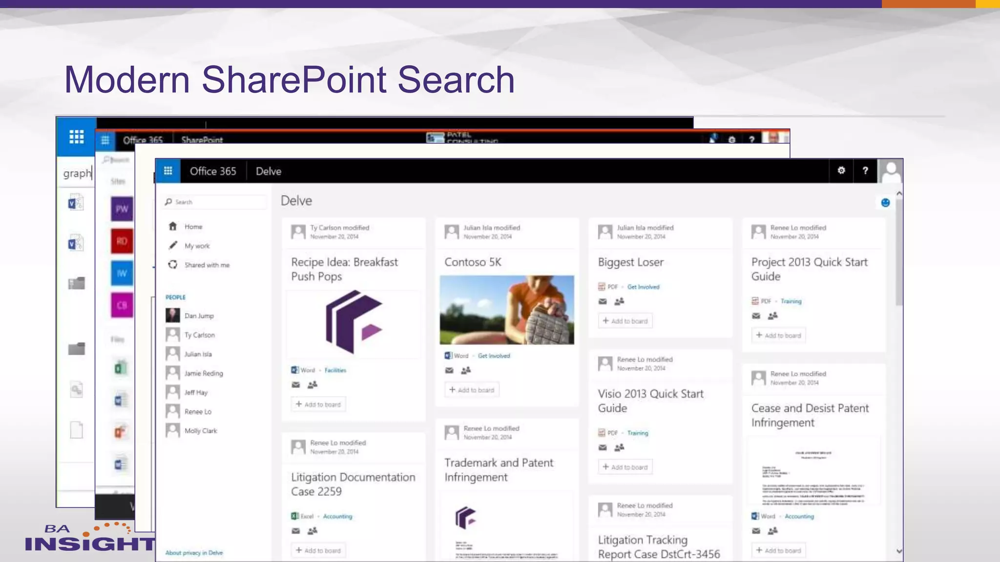Click Add to board on Project 2013 Quick Start card
1000x562 pixels.
778,336
